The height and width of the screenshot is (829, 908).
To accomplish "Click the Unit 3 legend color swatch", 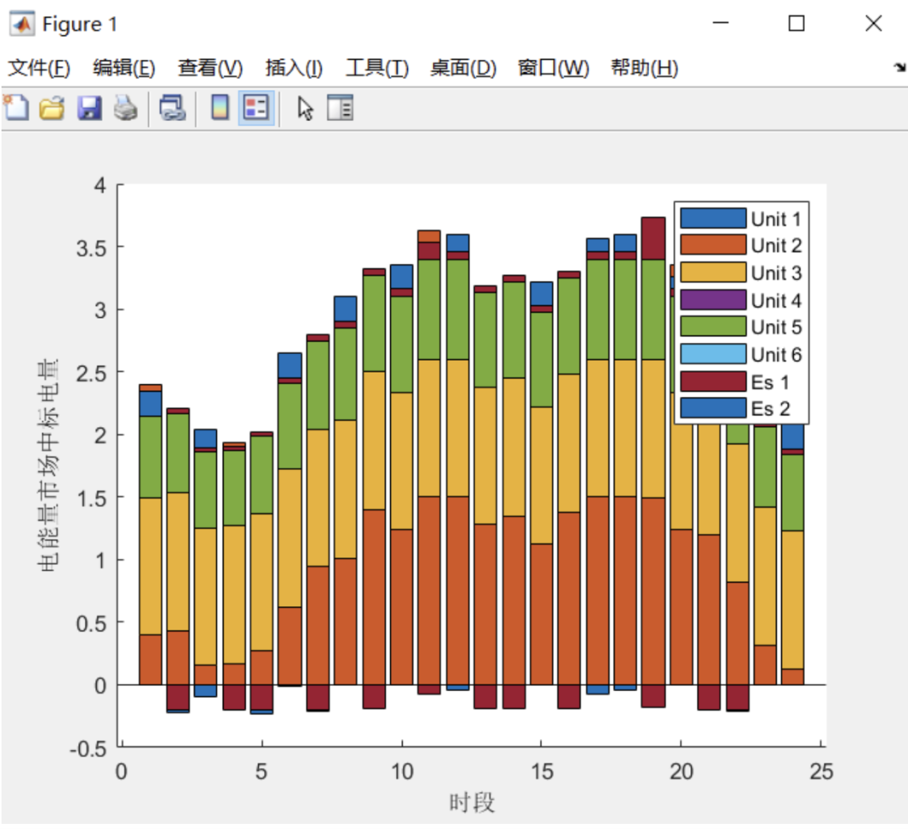I will point(713,272).
